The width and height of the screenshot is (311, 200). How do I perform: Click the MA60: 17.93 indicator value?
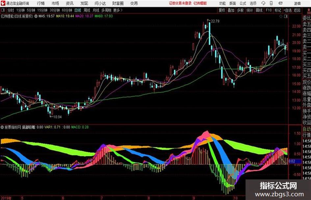click(x=104, y=16)
